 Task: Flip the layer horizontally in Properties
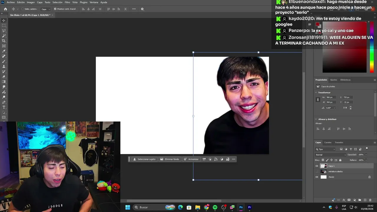pyautogui.click(x=345, y=108)
